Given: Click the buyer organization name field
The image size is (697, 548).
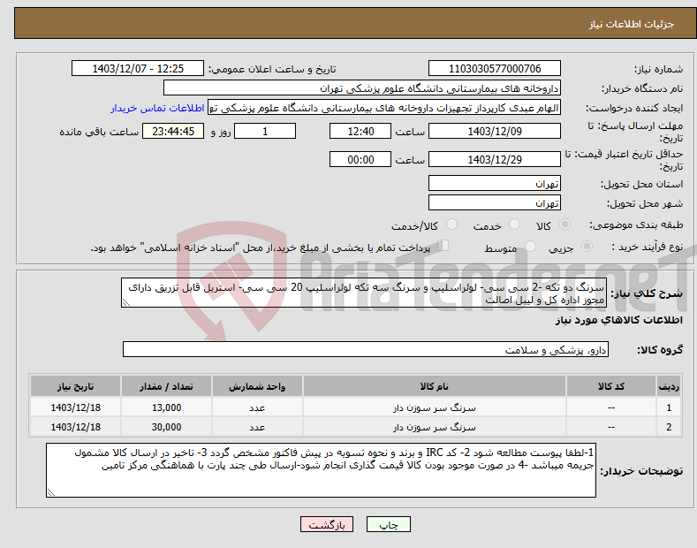Looking at the screenshot, I should point(362,88).
